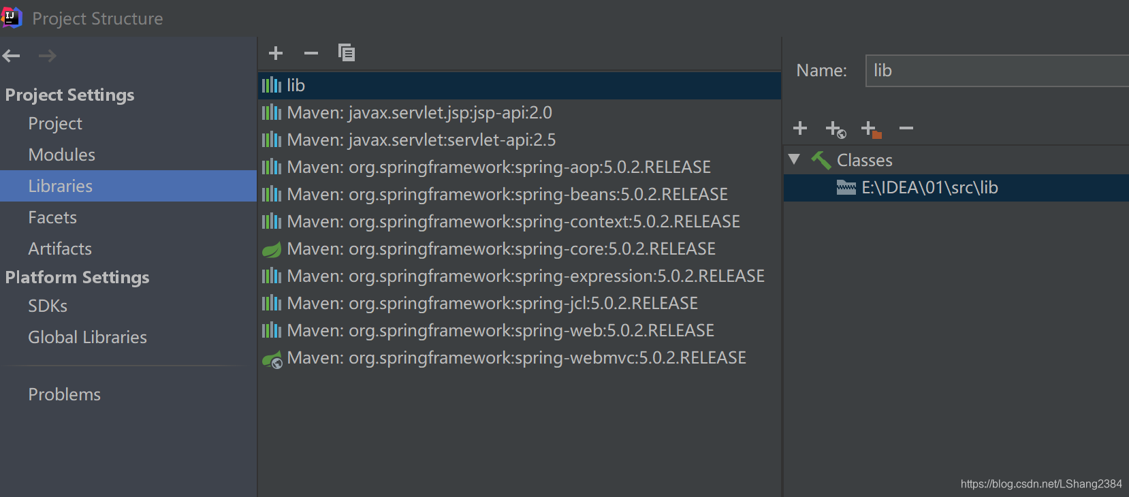
Task: Select Maven spring-web:5.0.2.RELEASE library
Action: click(520, 330)
